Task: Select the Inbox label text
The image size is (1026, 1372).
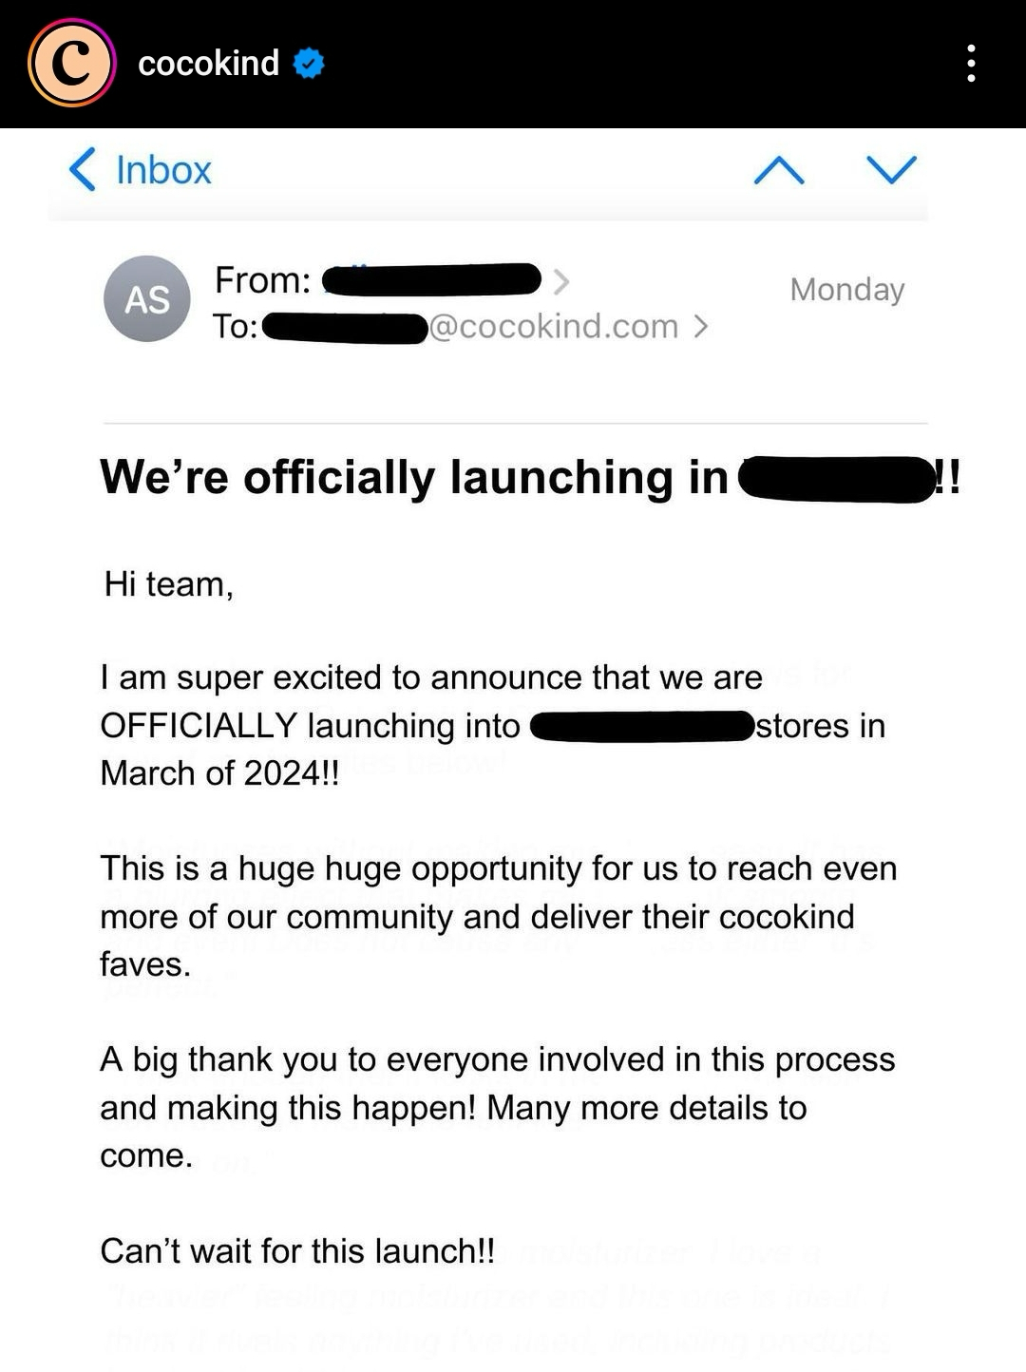Action: 163,170
